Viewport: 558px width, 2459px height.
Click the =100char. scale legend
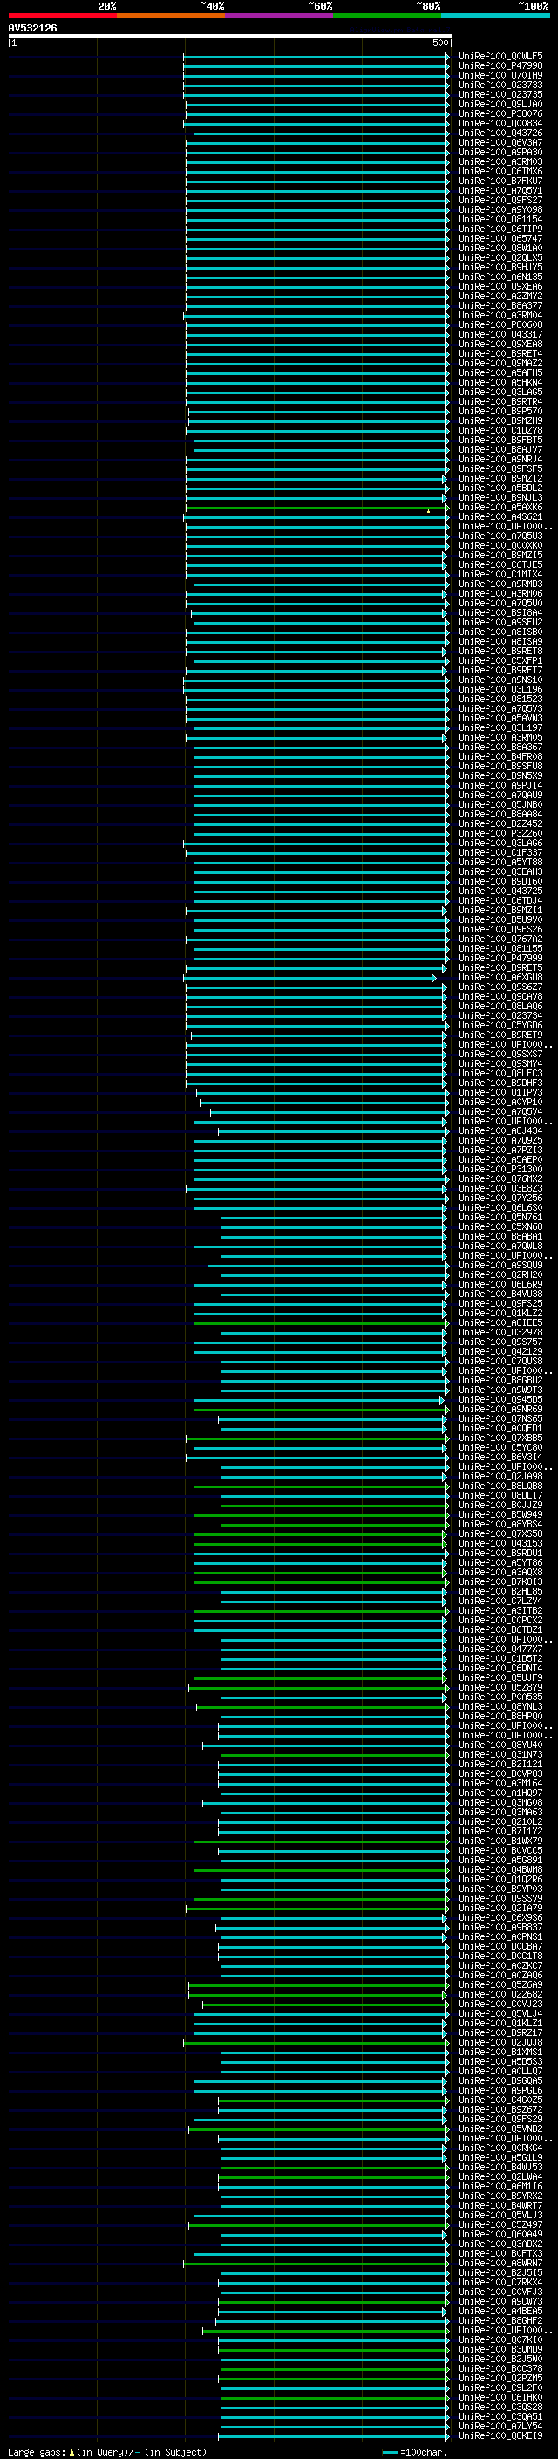coord(415,2452)
